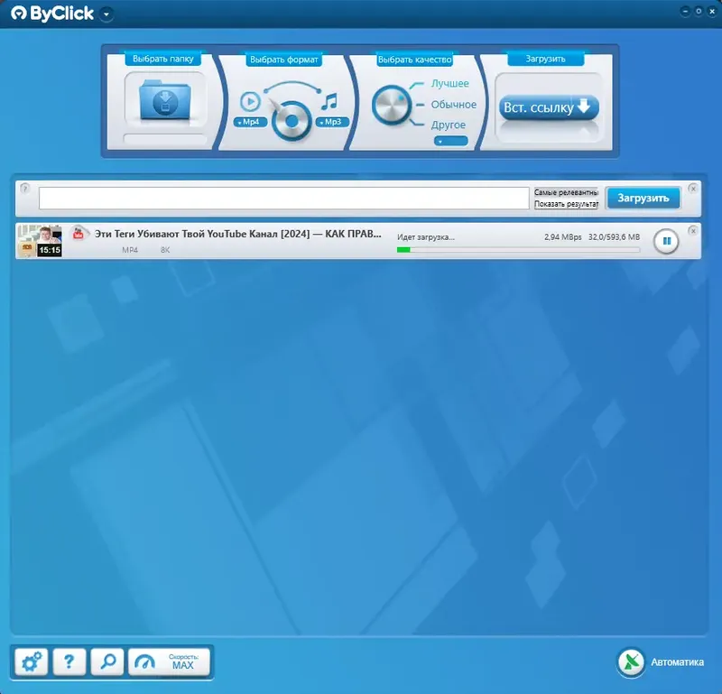Screen dimensions: 722x694
Task: Pause the current video download
Action: point(666,241)
